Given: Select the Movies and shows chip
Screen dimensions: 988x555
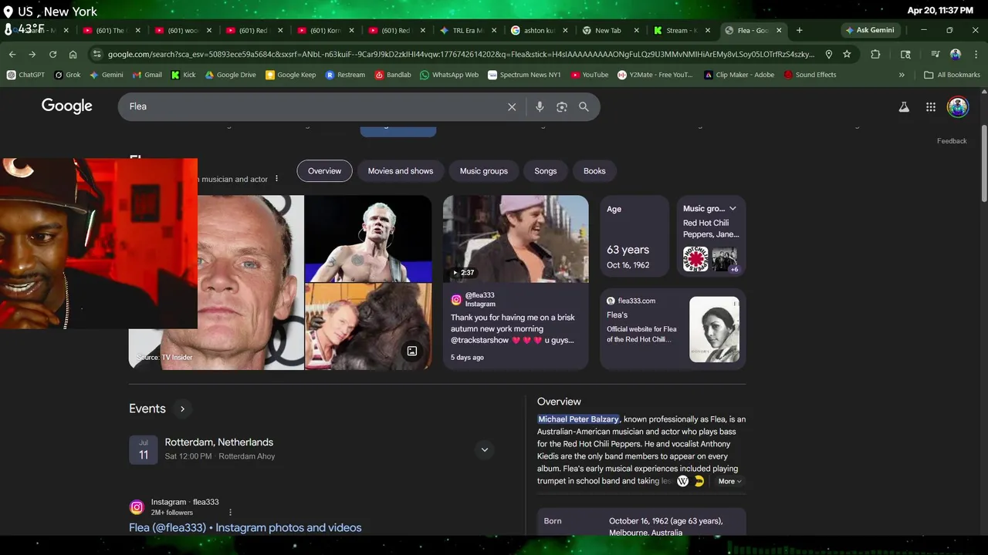Looking at the screenshot, I should [x=401, y=171].
